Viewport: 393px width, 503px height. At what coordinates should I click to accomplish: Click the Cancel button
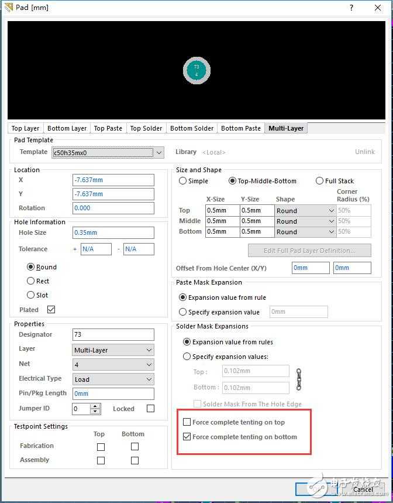coord(363,490)
